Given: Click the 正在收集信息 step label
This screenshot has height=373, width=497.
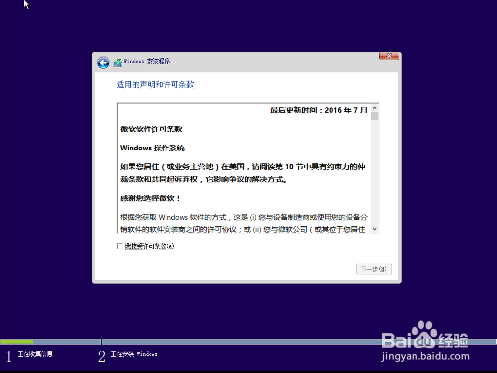Looking at the screenshot, I should click(35, 354).
